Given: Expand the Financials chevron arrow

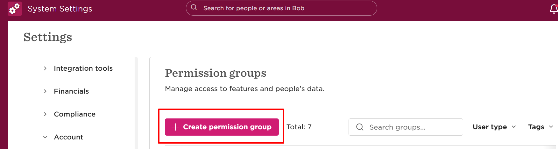Looking at the screenshot, I should pos(45,91).
